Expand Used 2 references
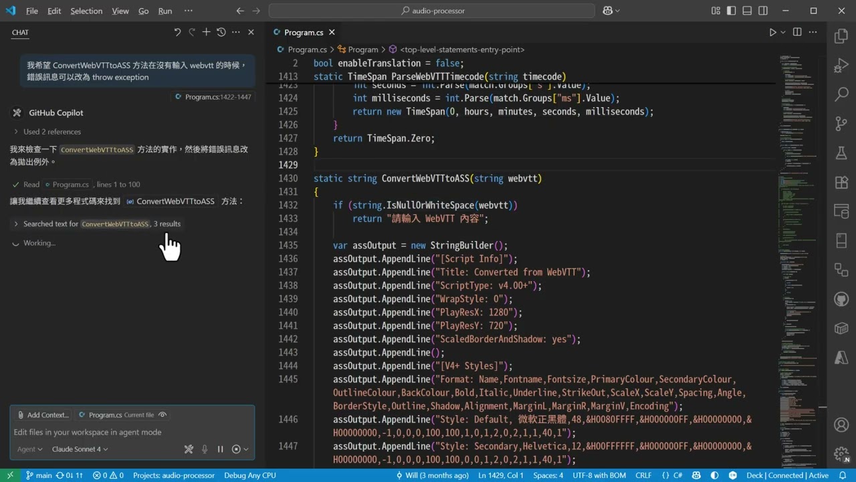The height and width of the screenshot is (482, 856). pos(47,132)
